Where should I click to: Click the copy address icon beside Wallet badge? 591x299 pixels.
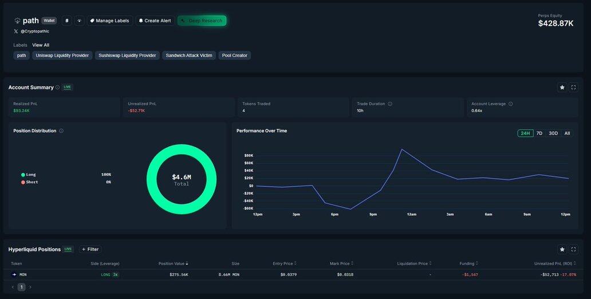click(x=66, y=21)
